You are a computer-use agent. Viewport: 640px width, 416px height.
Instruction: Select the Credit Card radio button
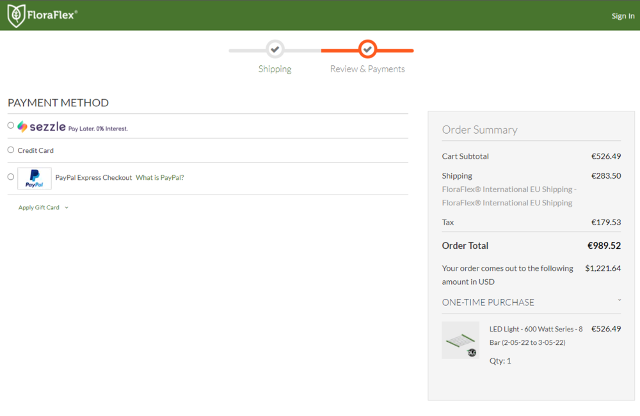(x=11, y=150)
